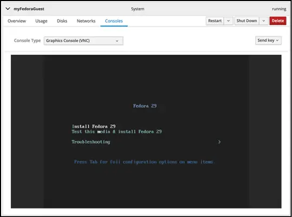Click the myFedoraGuest VM name

29,9
